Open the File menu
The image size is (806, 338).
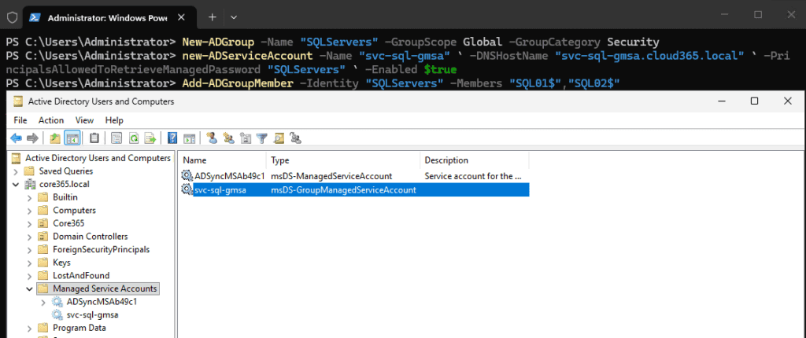coord(20,120)
